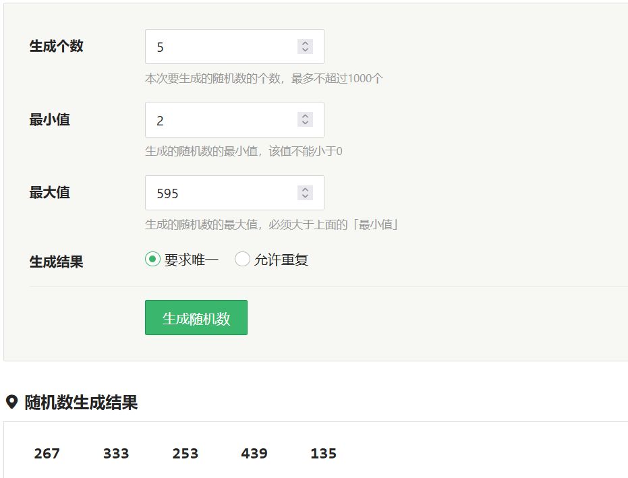Increase the 最大值 value with the up arrow
The width and height of the screenshot is (628, 478).
click(x=305, y=189)
